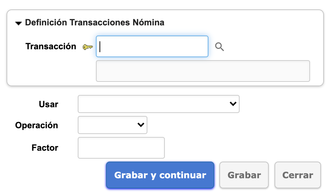Focus the Transacción text input
This screenshot has width=329, height=192.
coord(152,46)
